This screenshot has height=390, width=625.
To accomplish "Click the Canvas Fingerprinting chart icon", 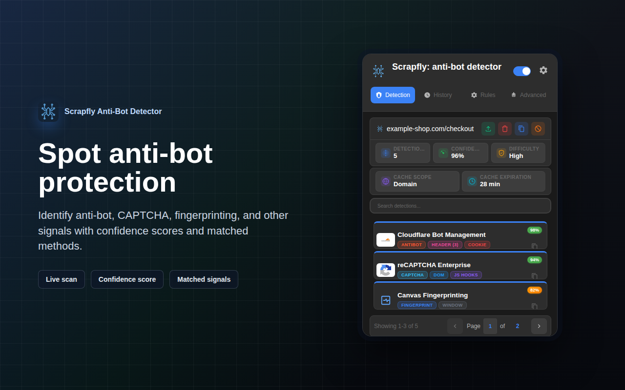I will (x=386, y=300).
